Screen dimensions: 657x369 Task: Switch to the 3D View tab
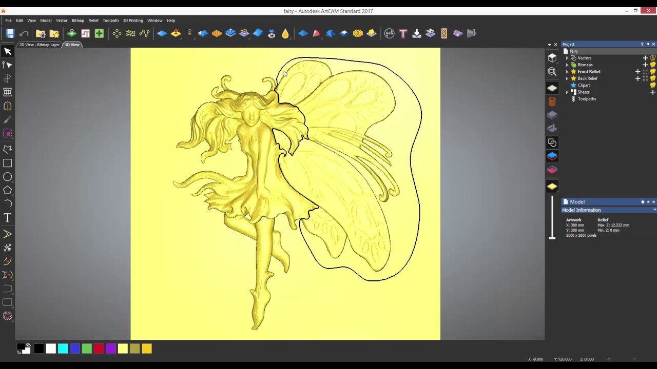coord(72,45)
